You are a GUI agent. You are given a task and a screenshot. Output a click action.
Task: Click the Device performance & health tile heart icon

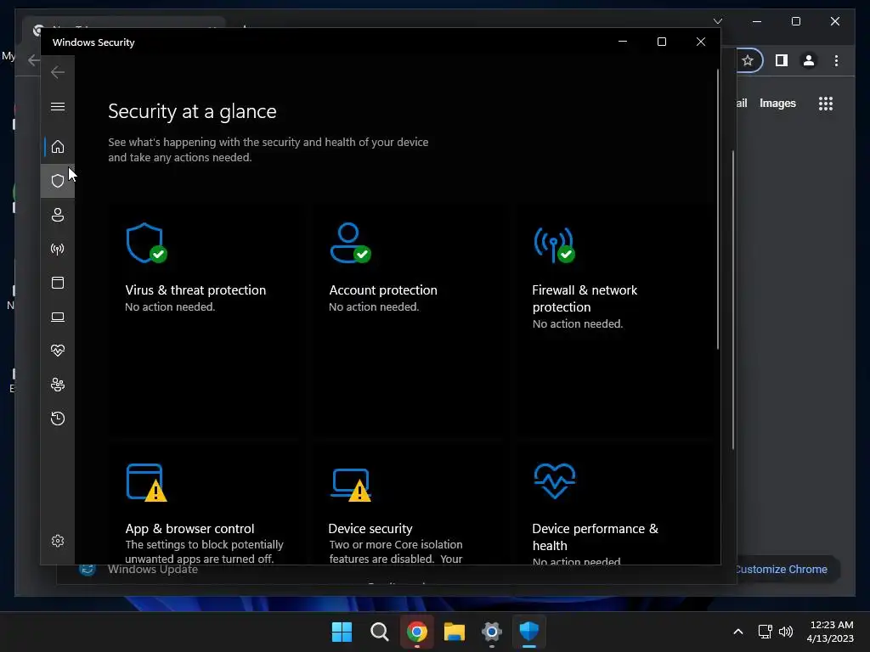click(554, 481)
